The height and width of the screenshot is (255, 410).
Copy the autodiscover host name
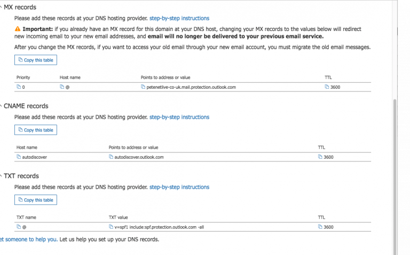click(x=19, y=157)
